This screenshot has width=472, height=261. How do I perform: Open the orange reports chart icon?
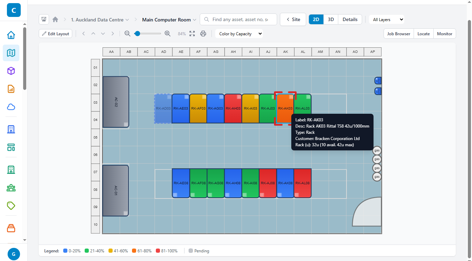tap(11, 89)
